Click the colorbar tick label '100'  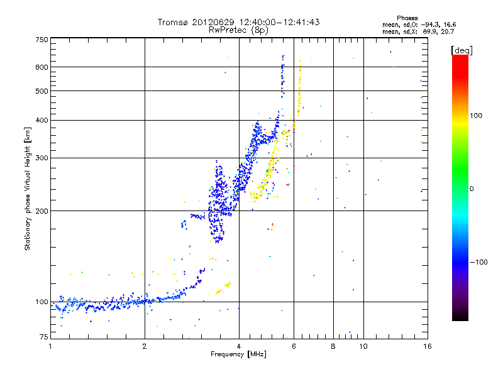click(476, 116)
